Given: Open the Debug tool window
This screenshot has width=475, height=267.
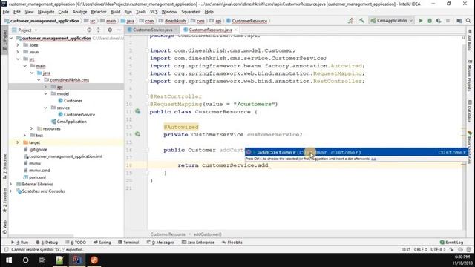Looking at the screenshot, I should pos(47,243).
